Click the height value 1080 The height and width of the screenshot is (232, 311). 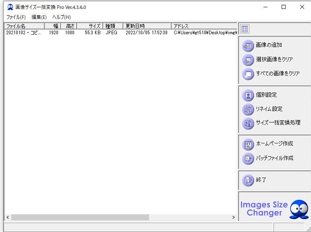pyautogui.click(x=70, y=33)
